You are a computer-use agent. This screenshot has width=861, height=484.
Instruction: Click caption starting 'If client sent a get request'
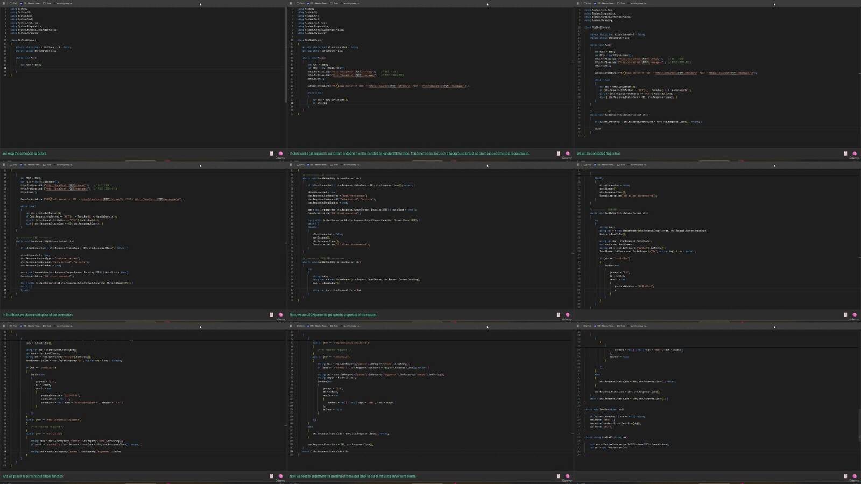coord(409,153)
